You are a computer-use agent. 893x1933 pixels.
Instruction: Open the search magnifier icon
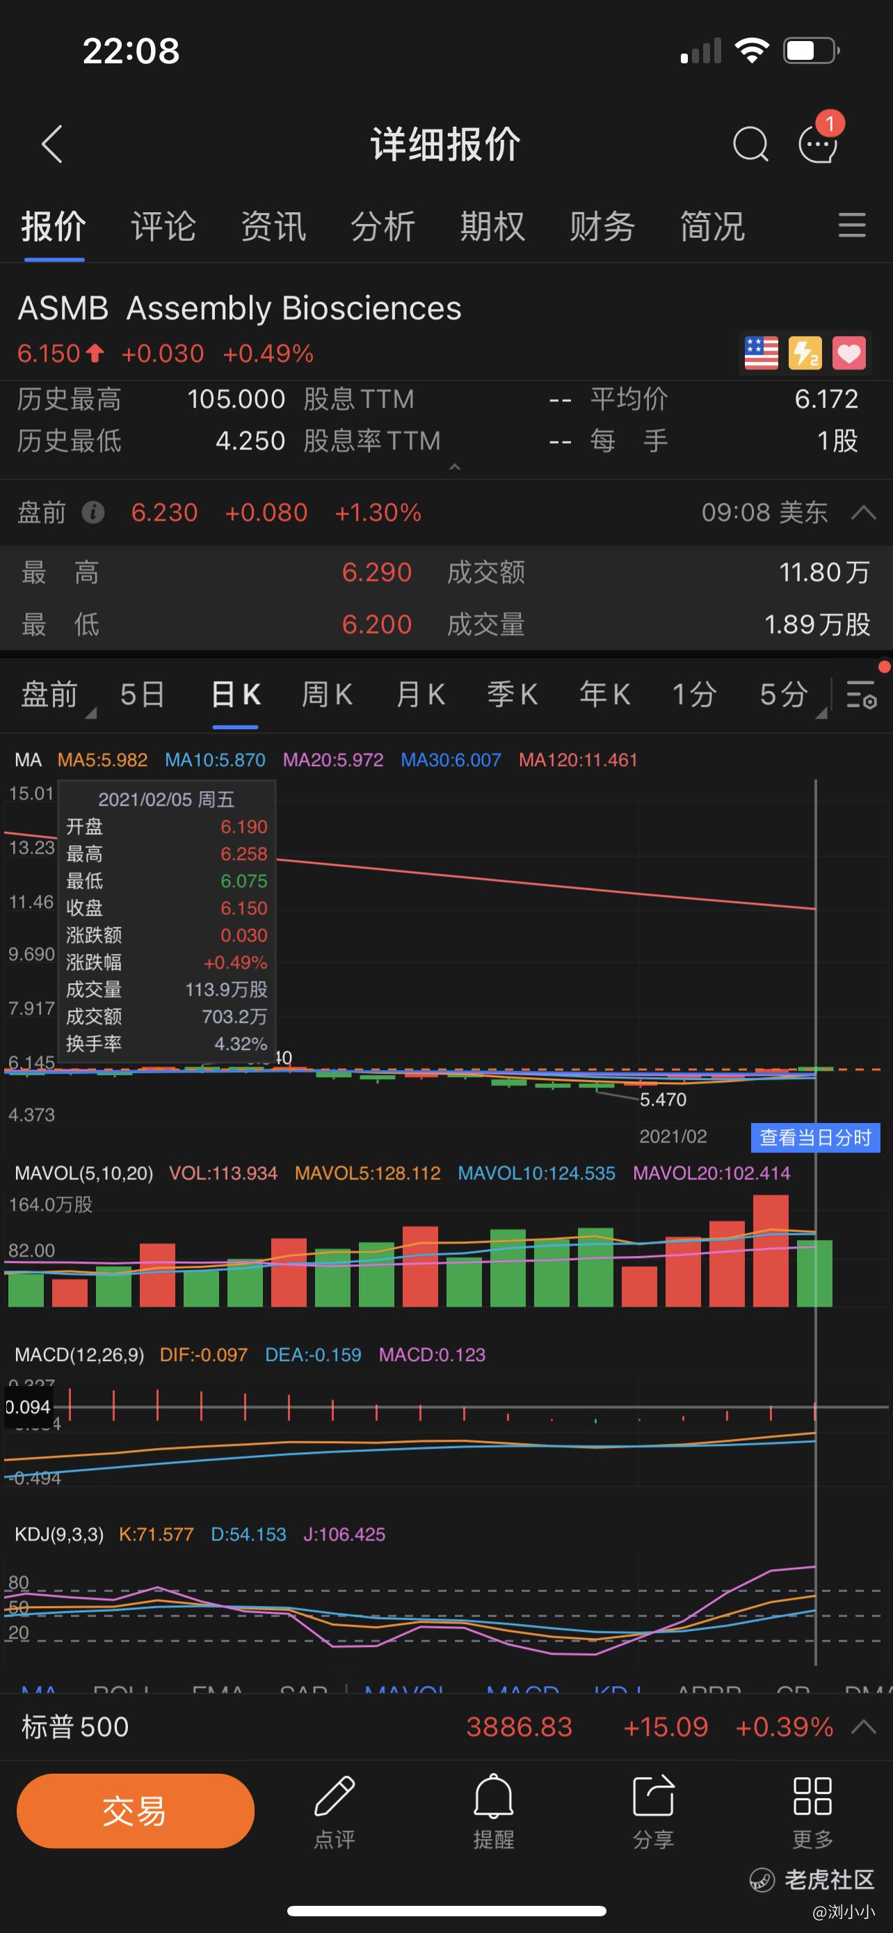[750, 143]
